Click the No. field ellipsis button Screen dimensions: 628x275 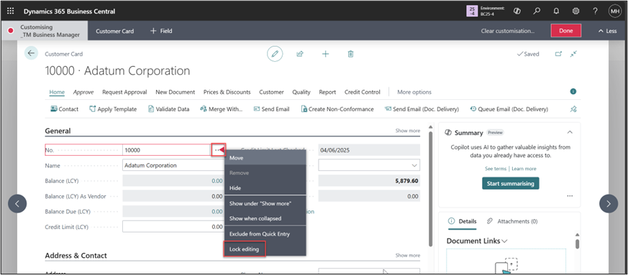coord(217,150)
